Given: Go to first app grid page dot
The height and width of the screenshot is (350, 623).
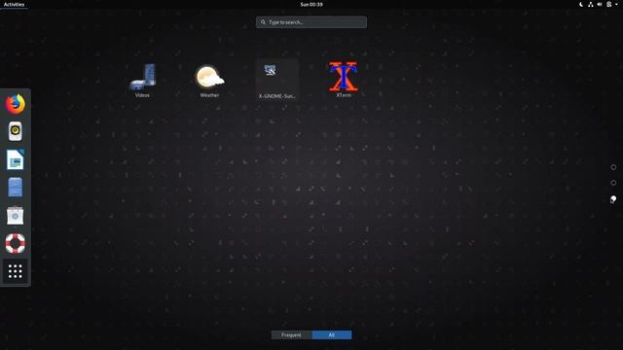Looking at the screenshot, I should point(613,167).
